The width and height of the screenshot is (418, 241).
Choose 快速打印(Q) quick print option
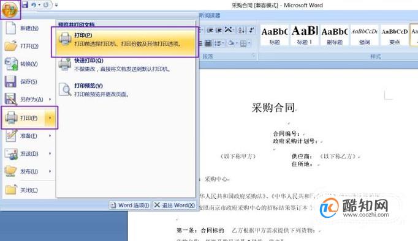tap(125, 65)
